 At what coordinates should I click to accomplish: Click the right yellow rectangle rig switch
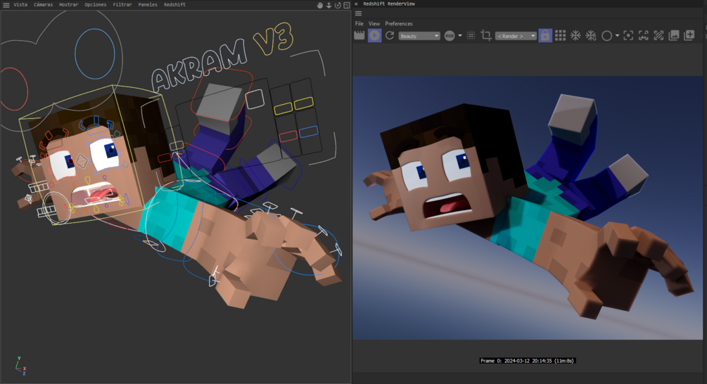pyautogui.click(x=303, y=103)
